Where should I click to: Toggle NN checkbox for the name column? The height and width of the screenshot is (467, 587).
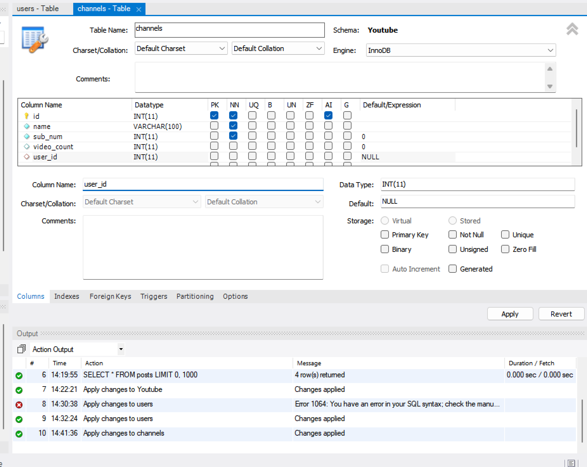point(233,126)
